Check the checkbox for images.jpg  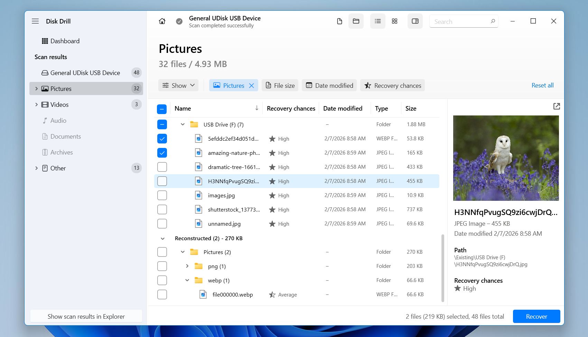[162, 195]
